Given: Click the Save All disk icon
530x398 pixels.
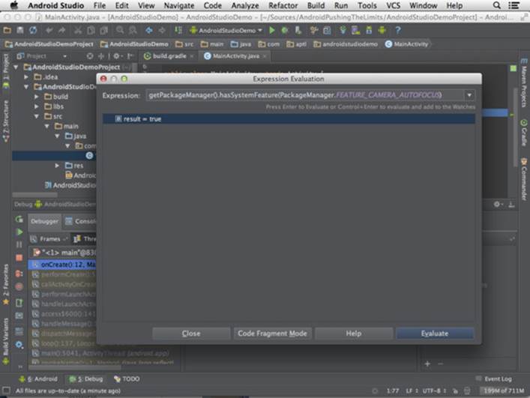Looking at the screenshot, I should (x=20, y=31).
